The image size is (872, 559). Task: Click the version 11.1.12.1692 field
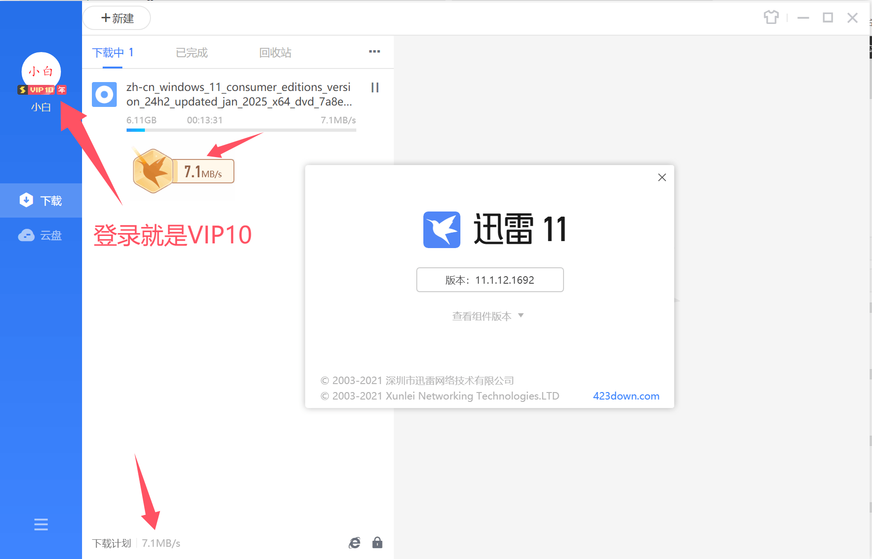click(490, 280)
